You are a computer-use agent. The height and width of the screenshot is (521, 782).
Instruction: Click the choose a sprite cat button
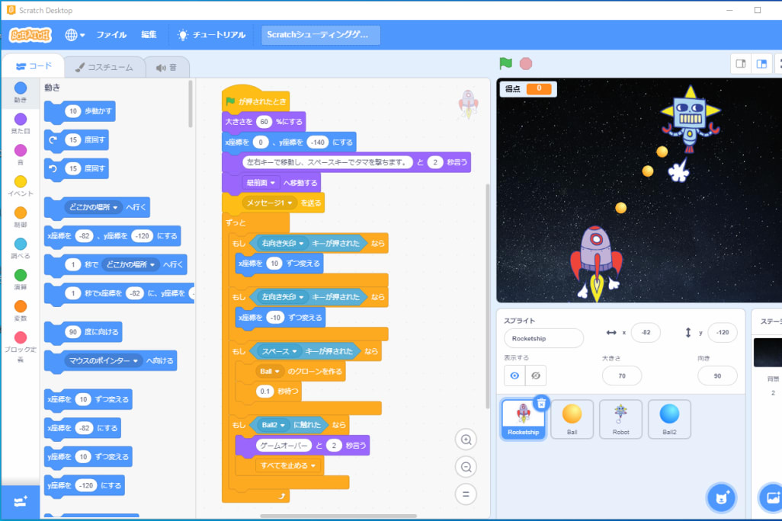[720, 498]
